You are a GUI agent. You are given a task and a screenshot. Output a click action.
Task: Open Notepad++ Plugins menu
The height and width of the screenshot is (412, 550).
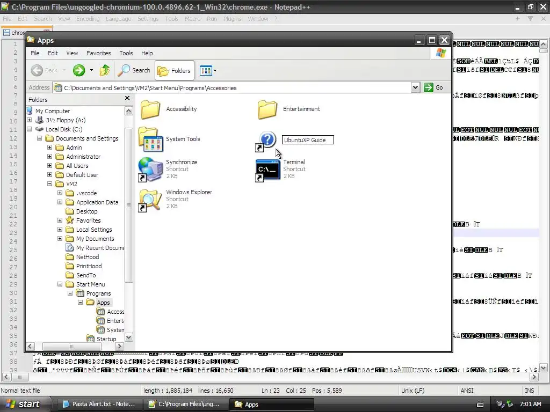[x=232, y=19]
